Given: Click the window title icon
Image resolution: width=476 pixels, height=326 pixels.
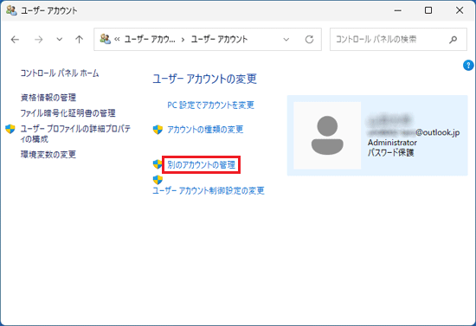Looking at the screenshot, I should point(11,10).
